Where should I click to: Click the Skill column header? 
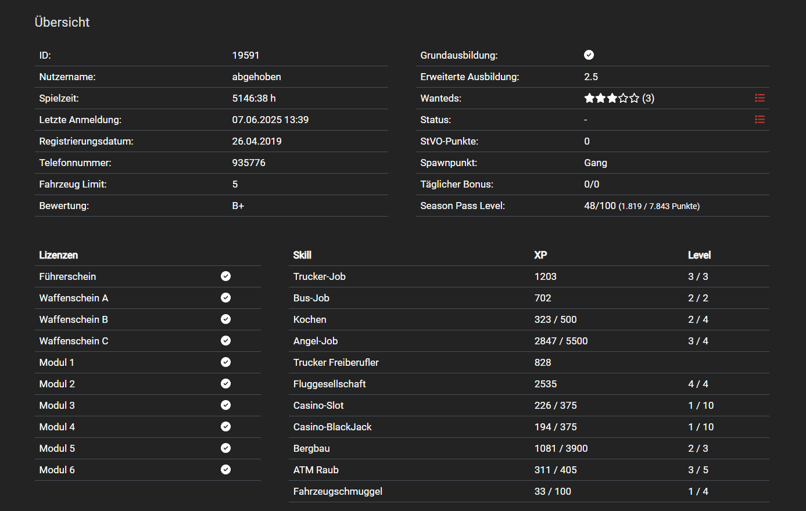[x=302, y=255]
